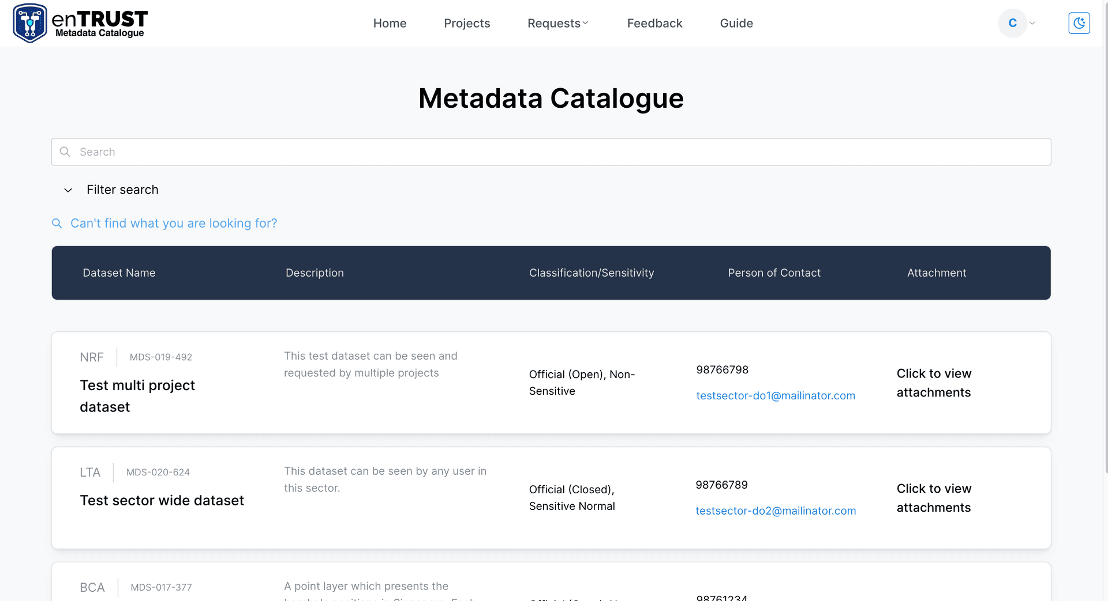Open the Test multi project dataset entry
Screen dimensions: 1108x601
click(137, 396)
